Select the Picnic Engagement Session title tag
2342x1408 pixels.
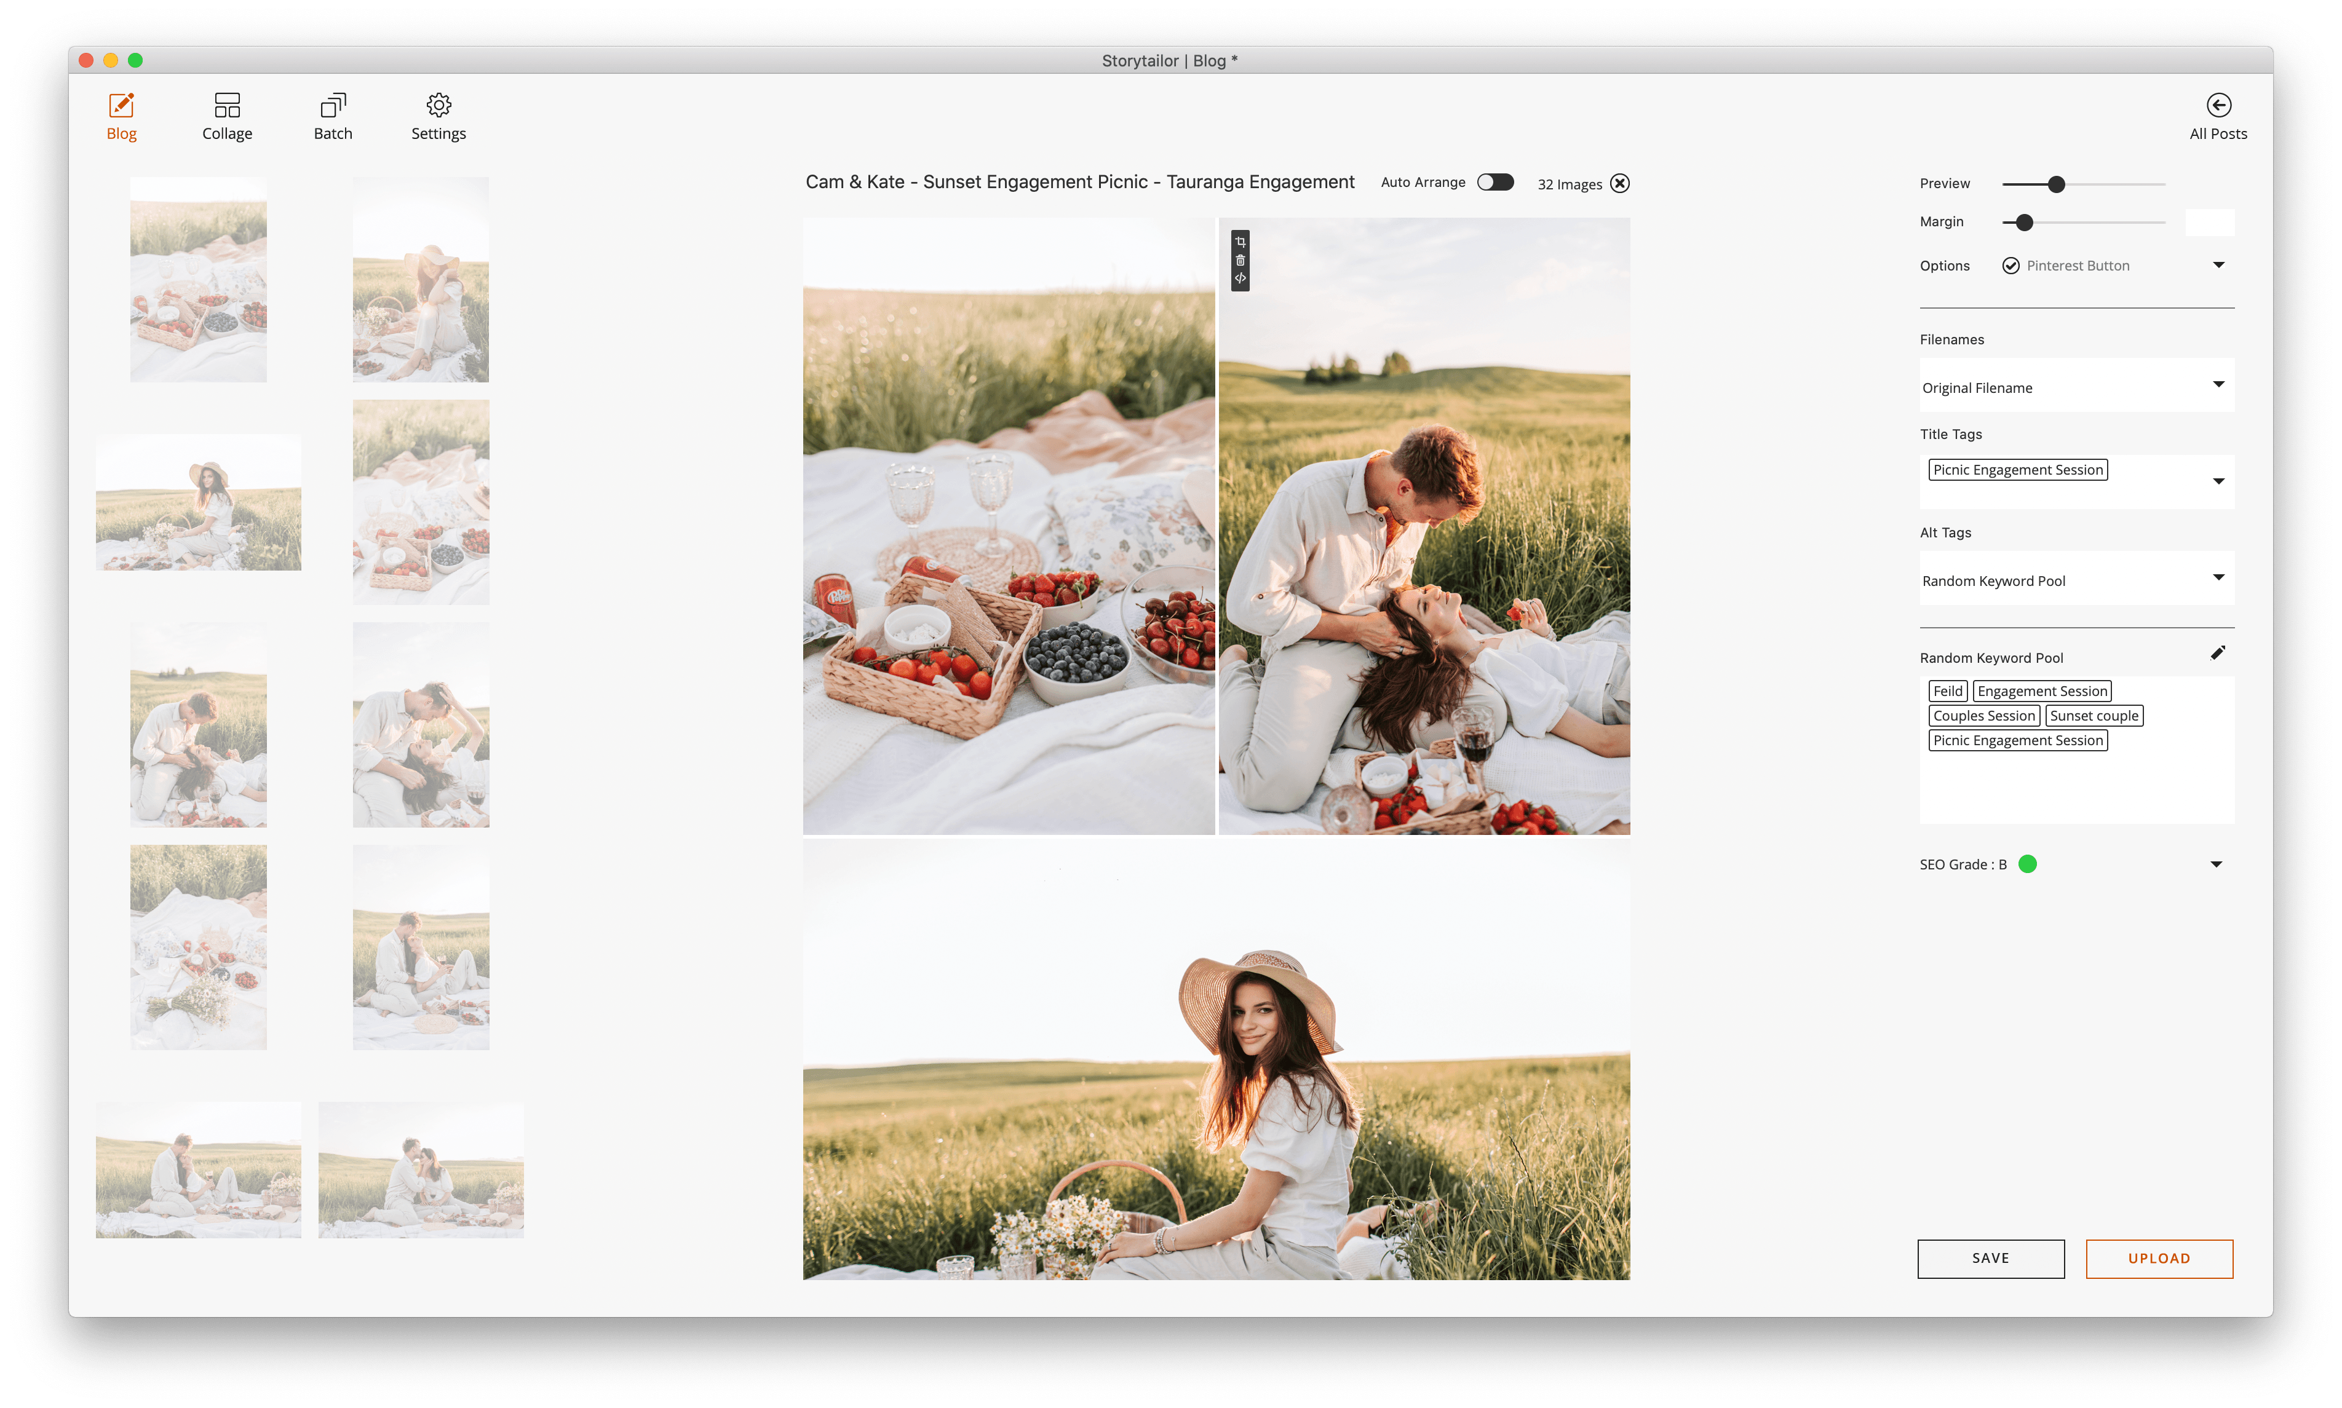tap(2017, 470)
